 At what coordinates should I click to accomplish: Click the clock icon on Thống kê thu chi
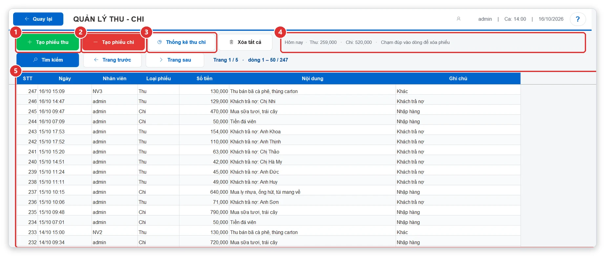(159, 42)
